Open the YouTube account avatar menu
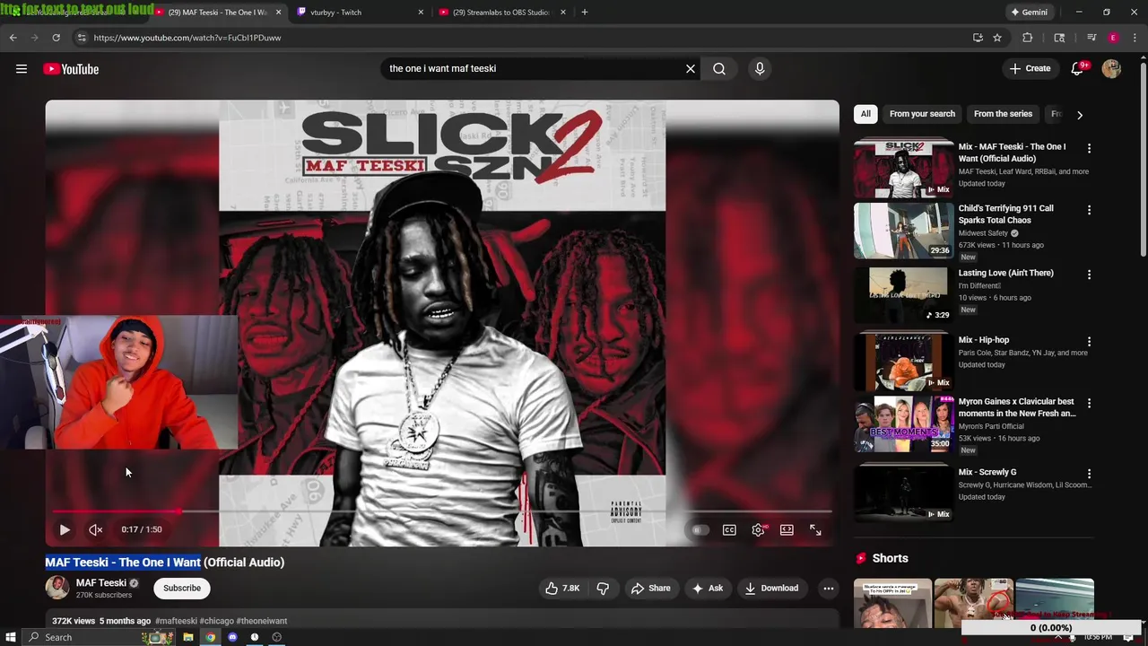This screenshot has height=646, width=1148. click(1111, 68)
